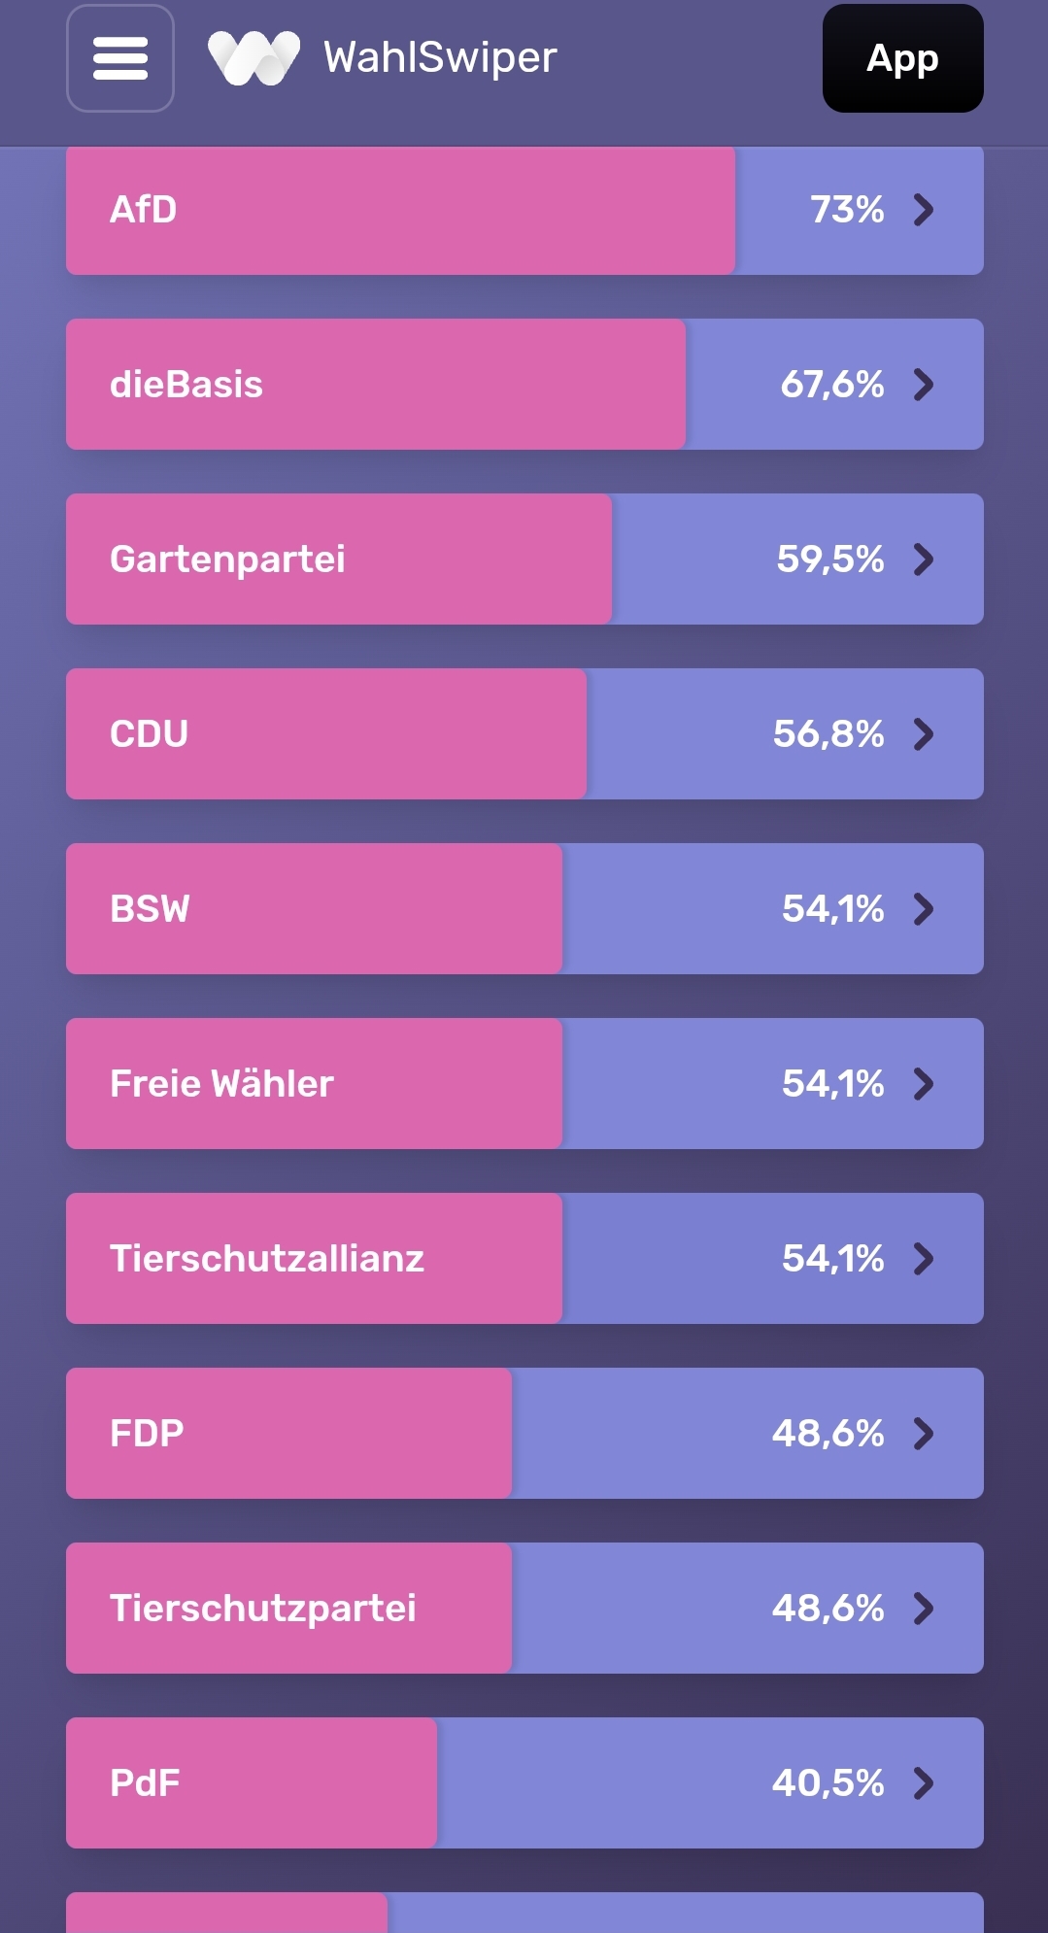Click the Tierschutzpartei arrow icon
The image size is (1048, 1933).
pyautogui.click(x=924, y=1609)
